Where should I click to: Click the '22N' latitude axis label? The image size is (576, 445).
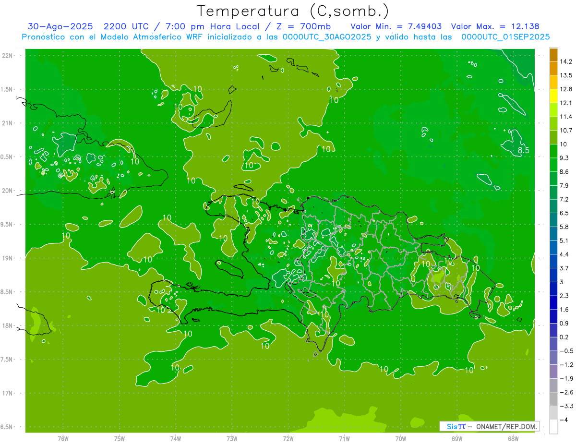(x=8, y=56)
